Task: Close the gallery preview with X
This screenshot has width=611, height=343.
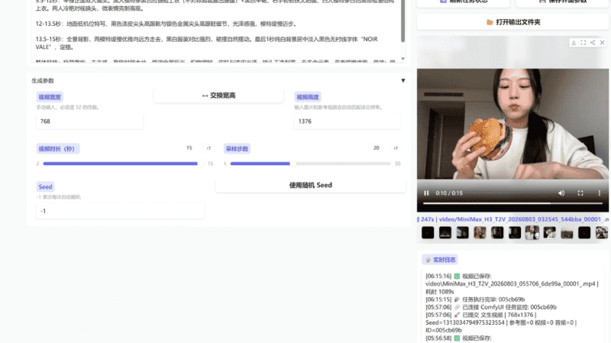Action: pos(602,43)
